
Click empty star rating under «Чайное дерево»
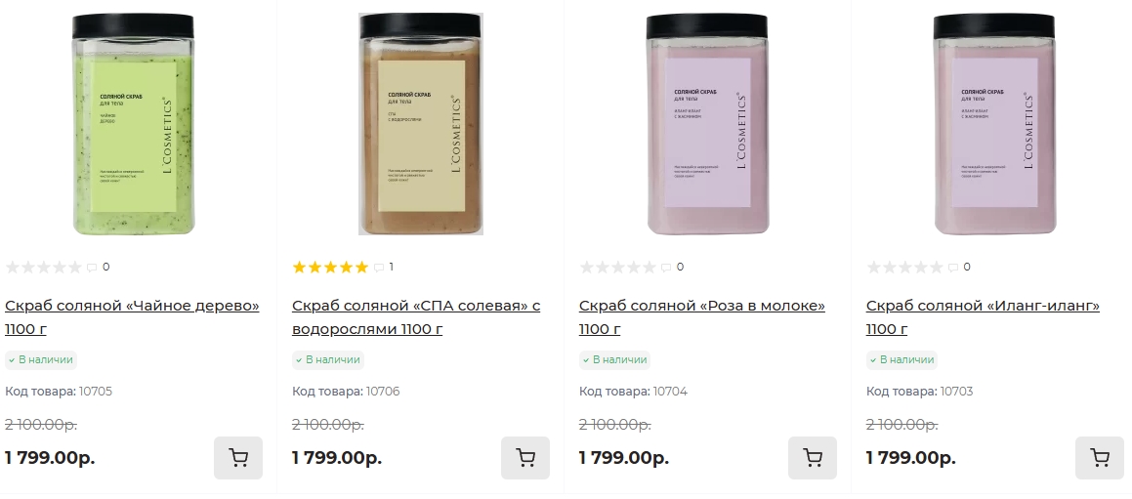pos(43,268)
